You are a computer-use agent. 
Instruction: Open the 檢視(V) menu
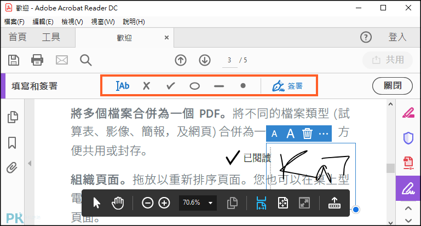72,22
